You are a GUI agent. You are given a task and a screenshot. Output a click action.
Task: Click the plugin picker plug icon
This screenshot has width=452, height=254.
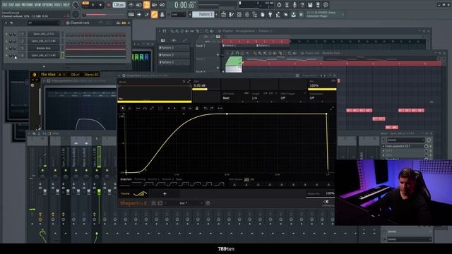[270, 14]
